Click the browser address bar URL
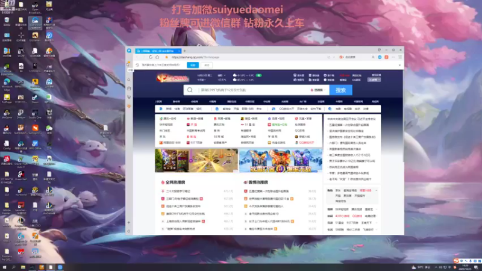Viewport: 482px width, 271px height. pyautogui.click(x=195, y=57)
